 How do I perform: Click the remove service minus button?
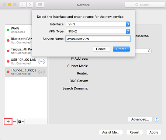(x=14, y=122)
